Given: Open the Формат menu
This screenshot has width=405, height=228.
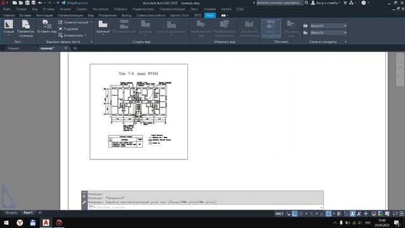Looking at the screenshot, I should click(65, 9).
